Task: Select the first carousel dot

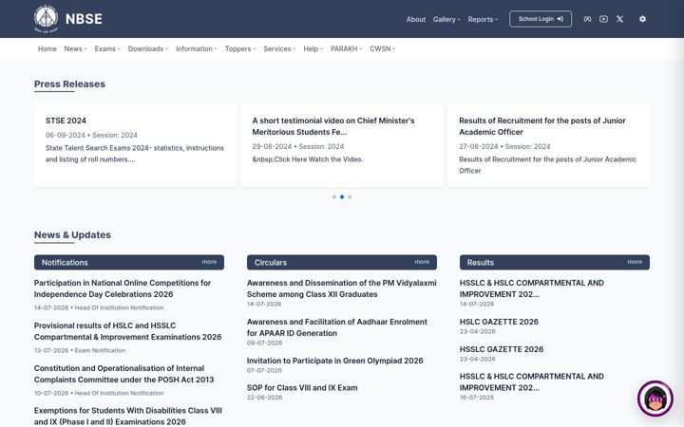Action: 334,197
